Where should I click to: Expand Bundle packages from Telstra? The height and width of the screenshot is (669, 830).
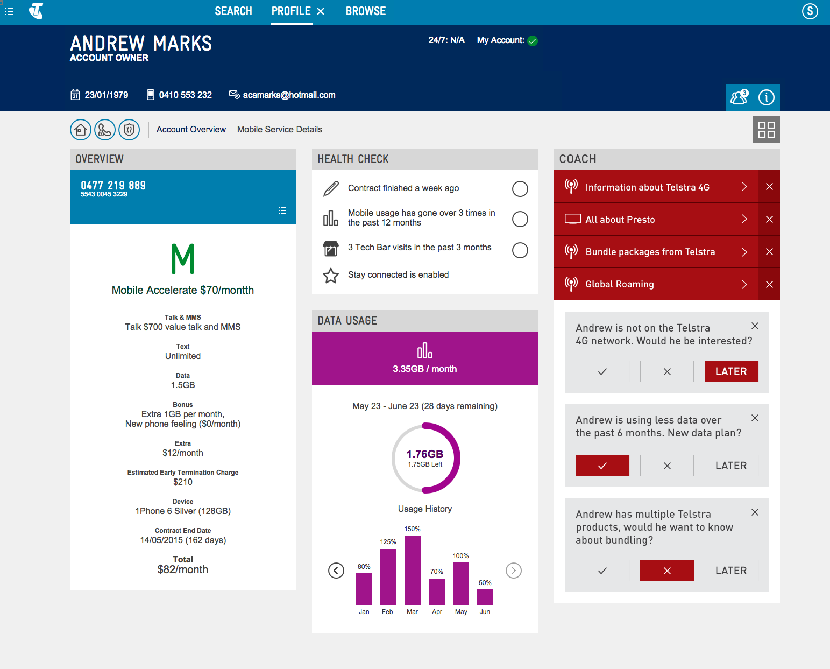[744, 252]
